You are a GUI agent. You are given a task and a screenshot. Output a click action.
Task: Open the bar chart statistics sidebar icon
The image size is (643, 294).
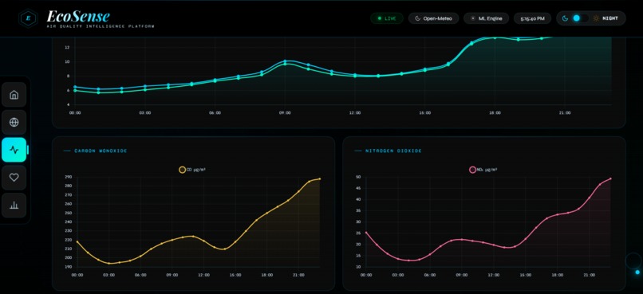point(14,205)
